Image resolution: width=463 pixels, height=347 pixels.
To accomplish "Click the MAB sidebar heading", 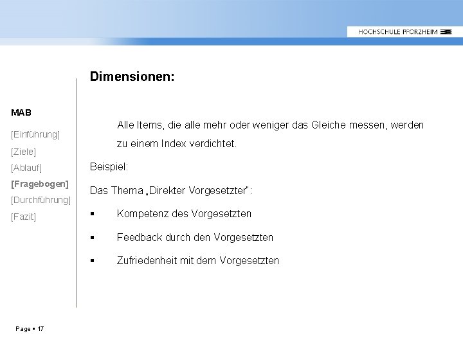I will (21, 112).
